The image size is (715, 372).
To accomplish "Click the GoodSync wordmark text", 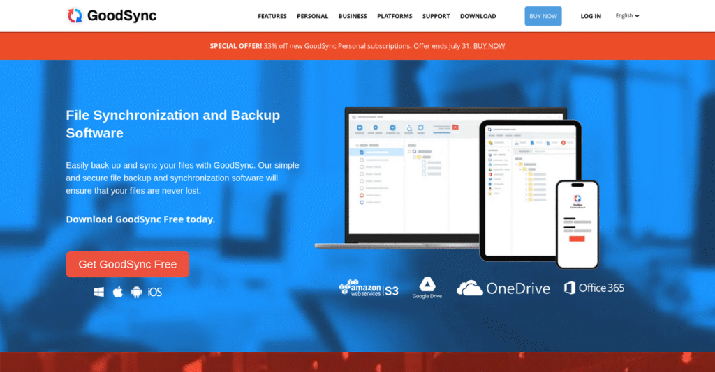I will click(x=121, y=15).
